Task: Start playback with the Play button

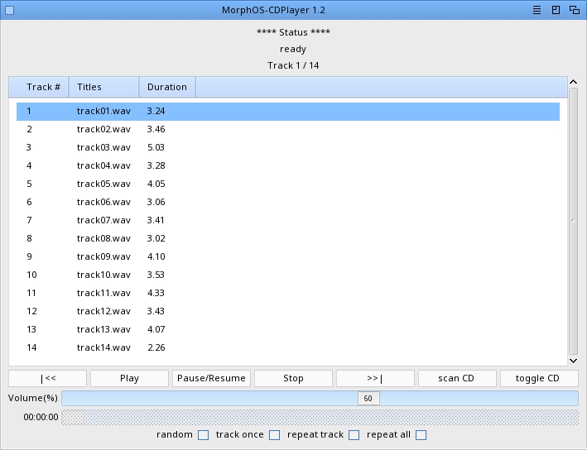Action: pyautogui.click(x=129, y=378)
